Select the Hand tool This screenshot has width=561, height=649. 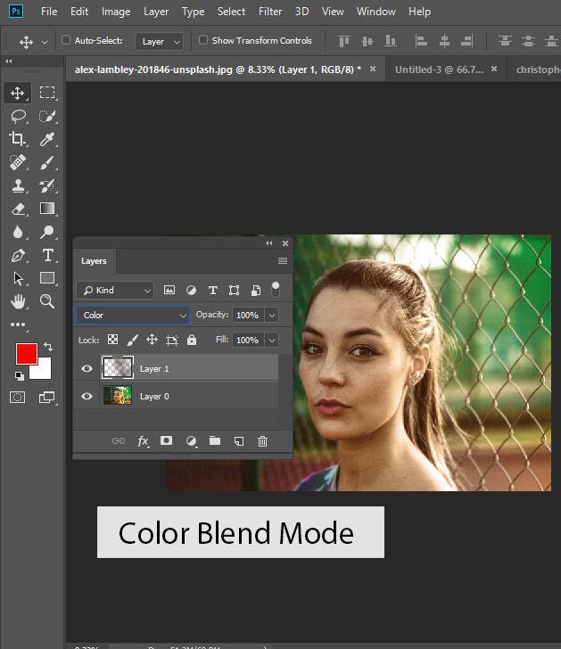coord(17,301)
